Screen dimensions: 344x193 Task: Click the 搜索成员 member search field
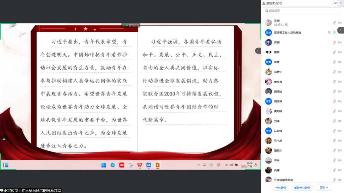[302, 10]
